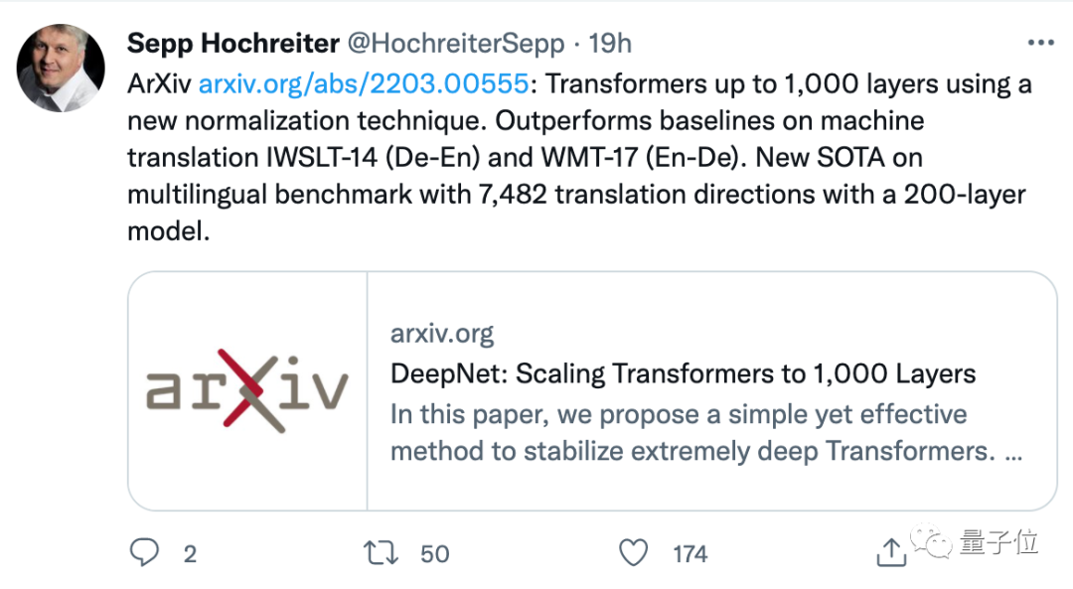Like the tweet with the heart icon
The image size is (1073, 589).
pos(633,552)
